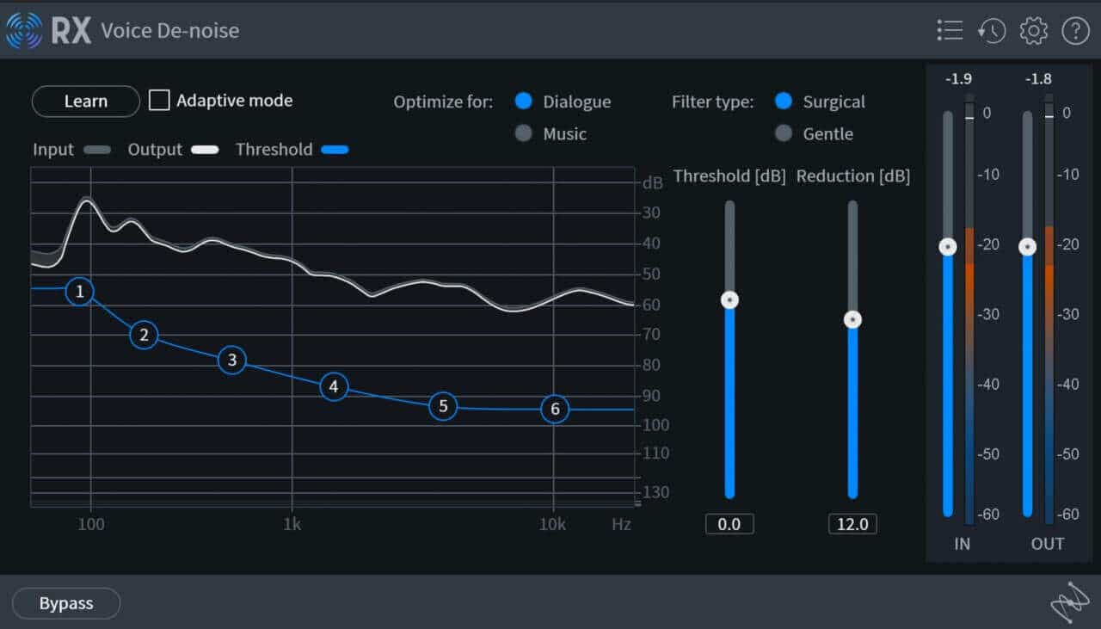Click the OUT gain slider handle
The image size is (1101, 629).
[1027, 247]
